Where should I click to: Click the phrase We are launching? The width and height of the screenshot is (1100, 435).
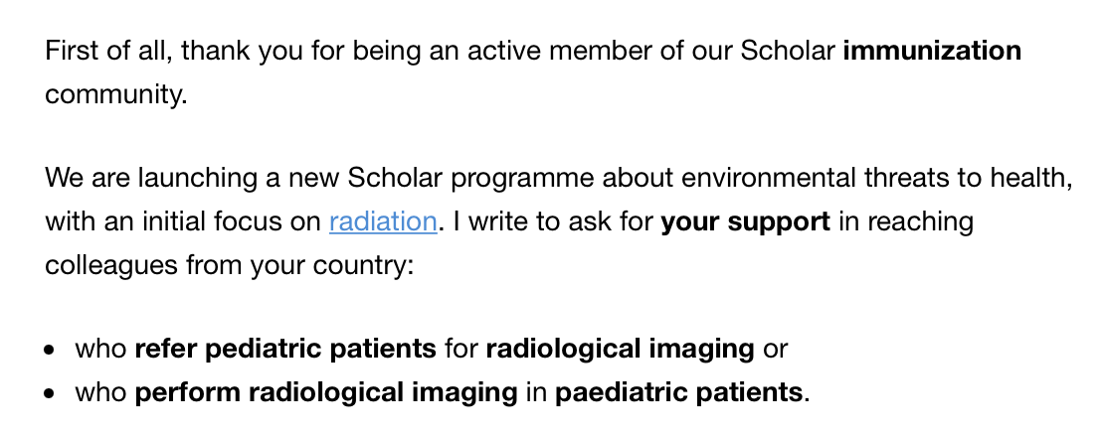click(147, 178)
